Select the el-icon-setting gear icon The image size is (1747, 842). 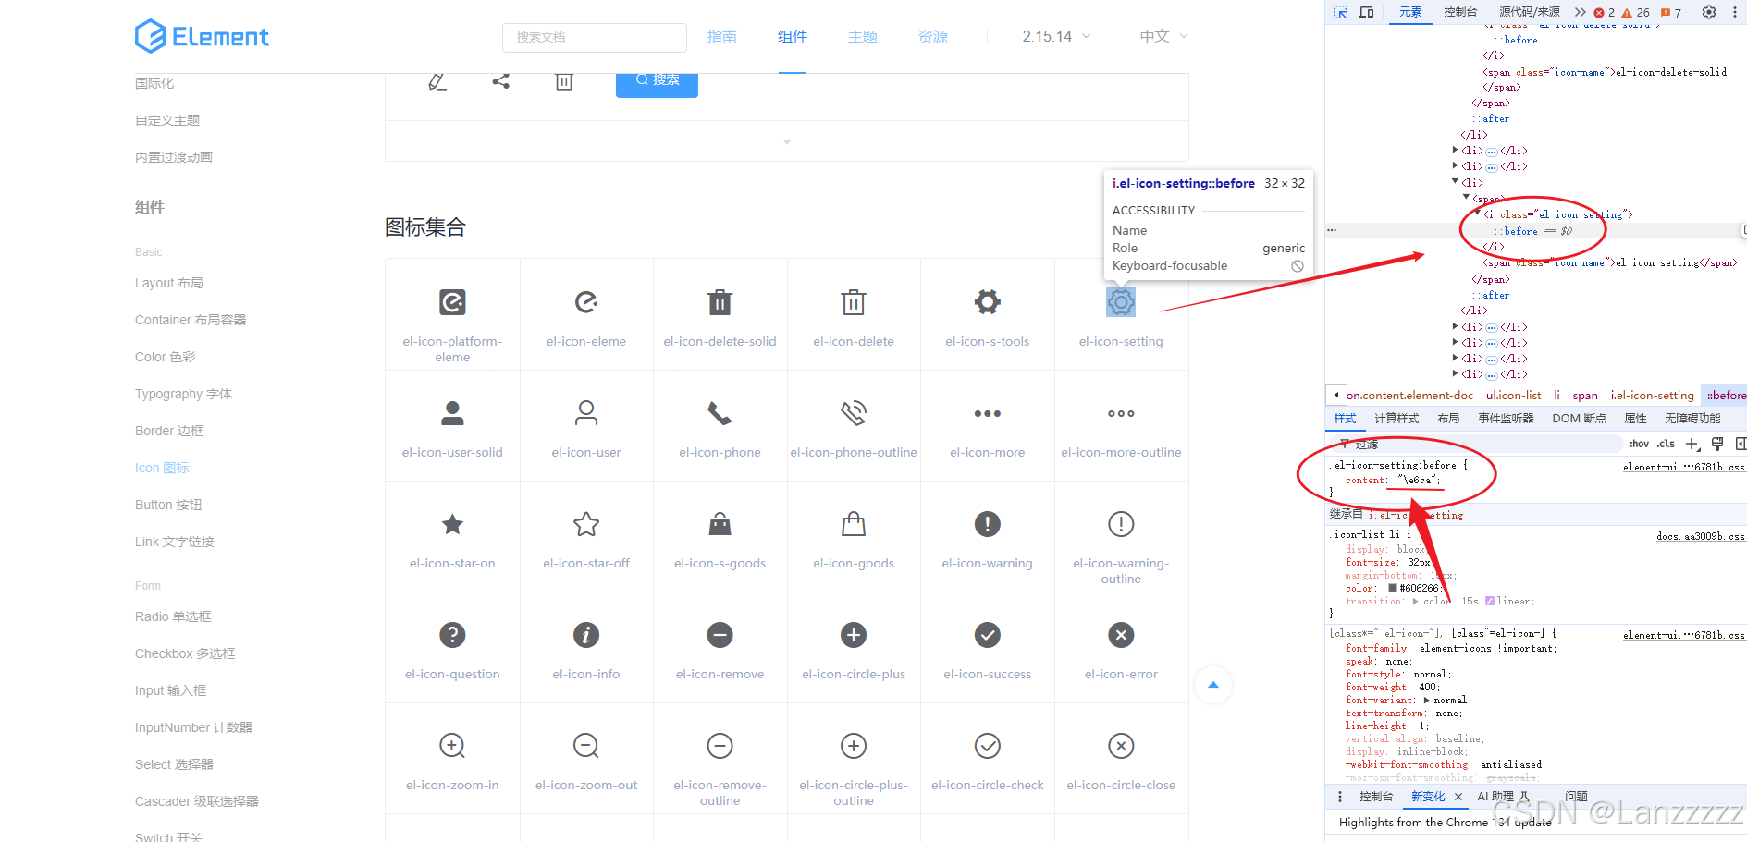click(1120, 302)
